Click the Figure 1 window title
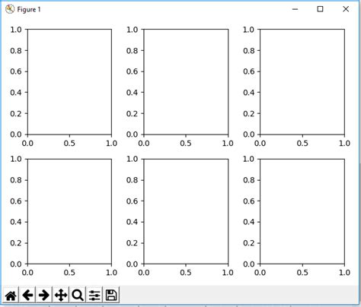The image size is (361, 307). click(x=29, y=10)
